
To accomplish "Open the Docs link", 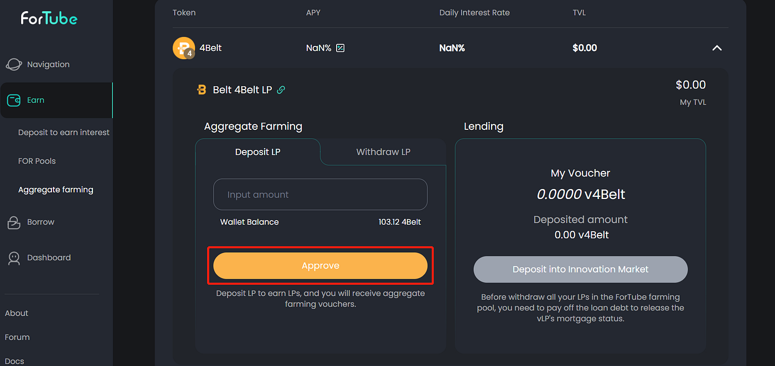I will coord(14,361).
